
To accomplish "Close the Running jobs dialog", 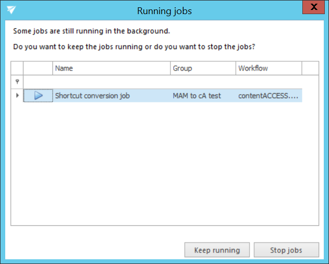I will [x=313, y=7].
